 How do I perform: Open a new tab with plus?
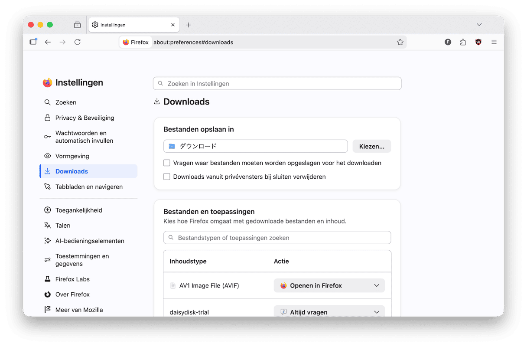[188, 25]
